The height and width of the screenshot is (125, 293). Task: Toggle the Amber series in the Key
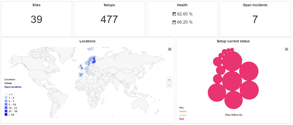183,115
